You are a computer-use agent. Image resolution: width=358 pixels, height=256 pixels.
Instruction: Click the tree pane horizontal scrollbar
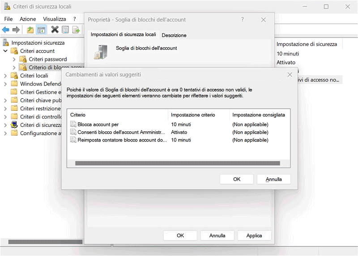pos(45,242)
